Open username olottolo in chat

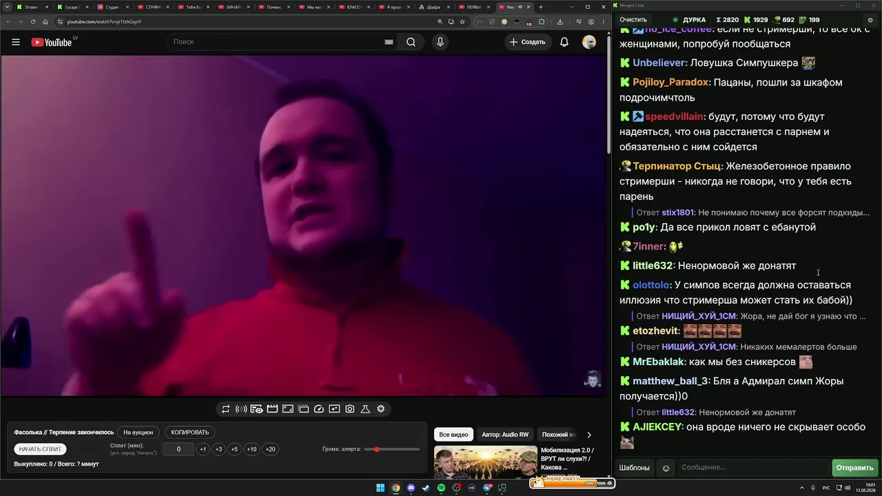coord(651,285)
